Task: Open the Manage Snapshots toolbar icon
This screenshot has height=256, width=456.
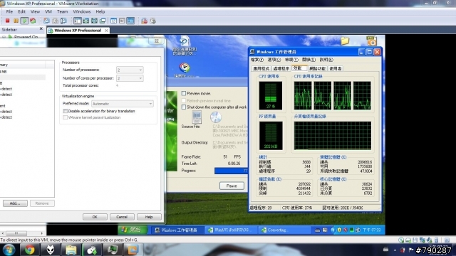Action: (63, 21)
